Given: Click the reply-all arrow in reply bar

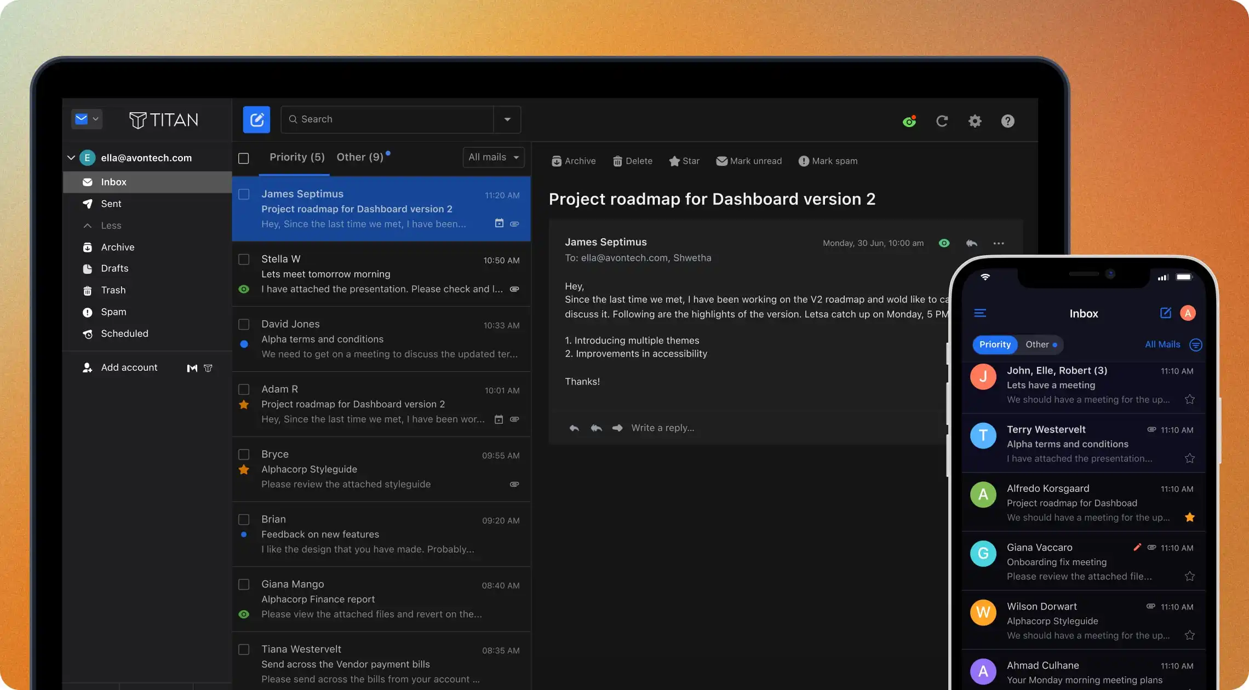Looking at the screenshot, I should [x=596, y=428].
